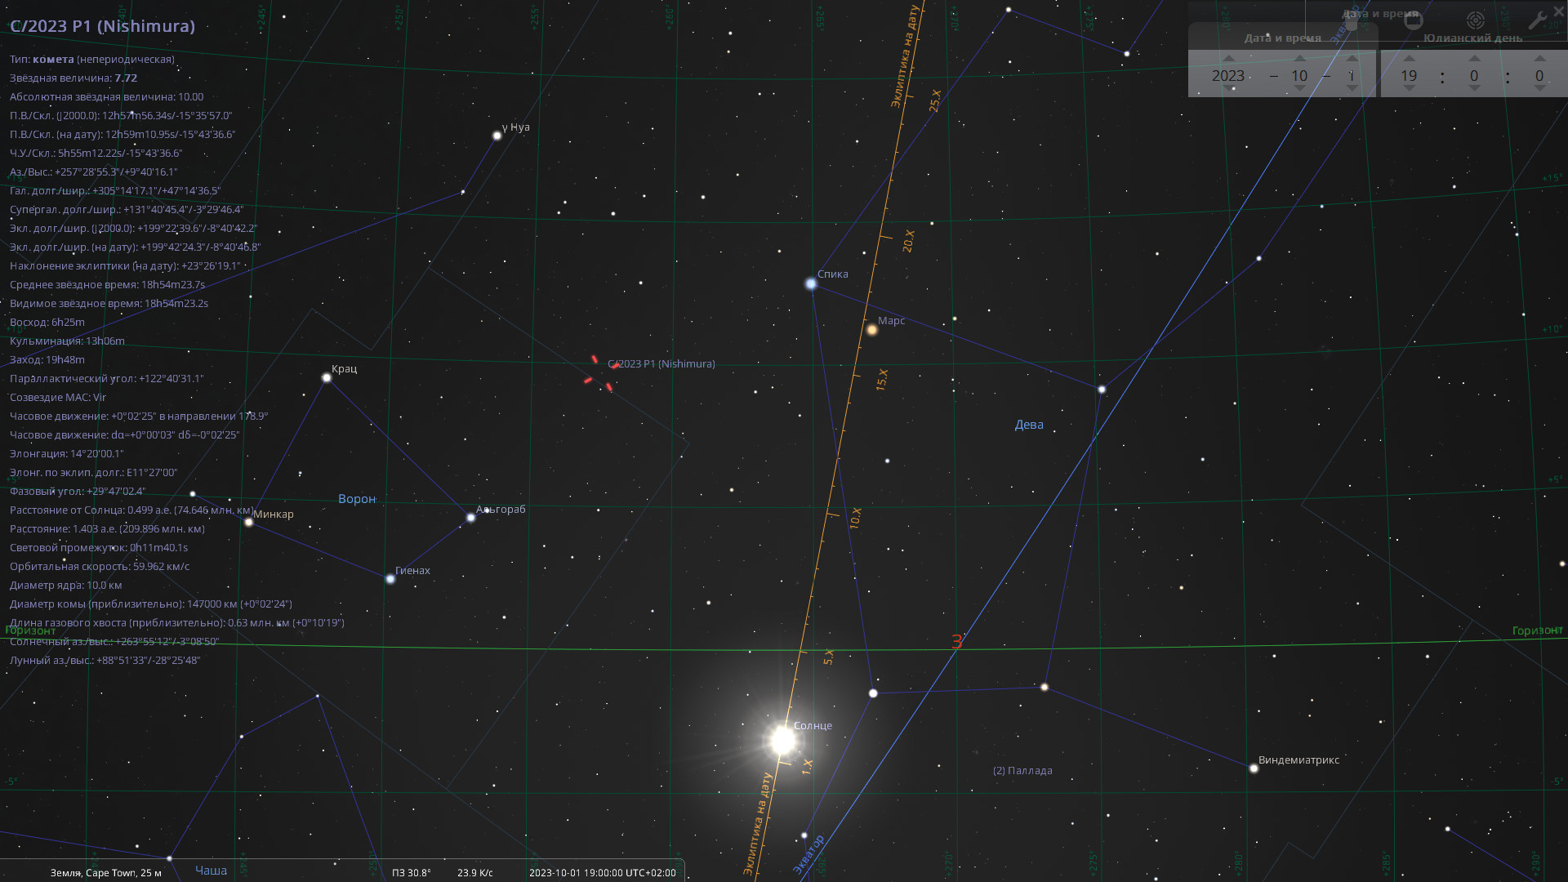Click the Чаша constellation label
Image resolution: width=1568 pixels, height=882 pixels.
[211, 871]
